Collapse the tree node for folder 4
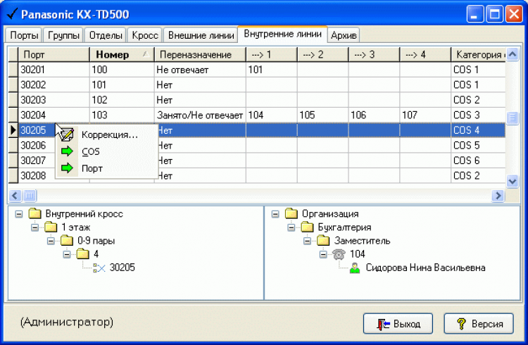 67,254
